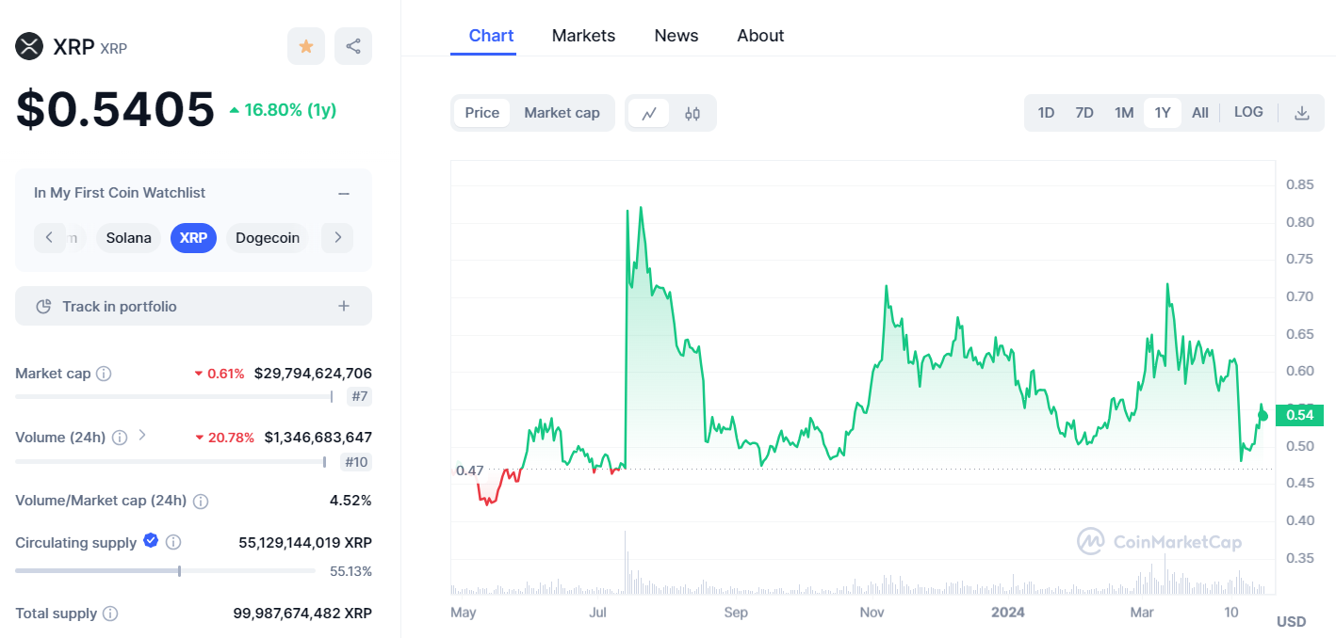Viewport: 1336px width, 638px height.
Task: Click the market cap value $29,794,624,706
Action: point(313,374)
